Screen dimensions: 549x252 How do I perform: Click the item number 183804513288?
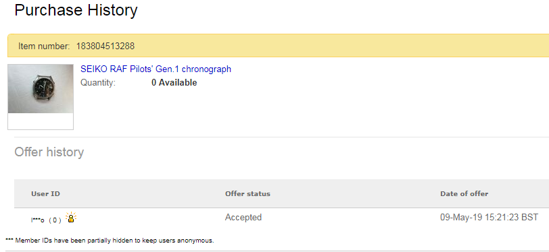[105, 46]
